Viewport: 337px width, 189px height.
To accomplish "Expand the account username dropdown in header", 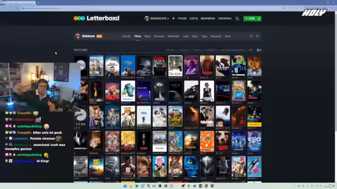I will click(157, 18).
